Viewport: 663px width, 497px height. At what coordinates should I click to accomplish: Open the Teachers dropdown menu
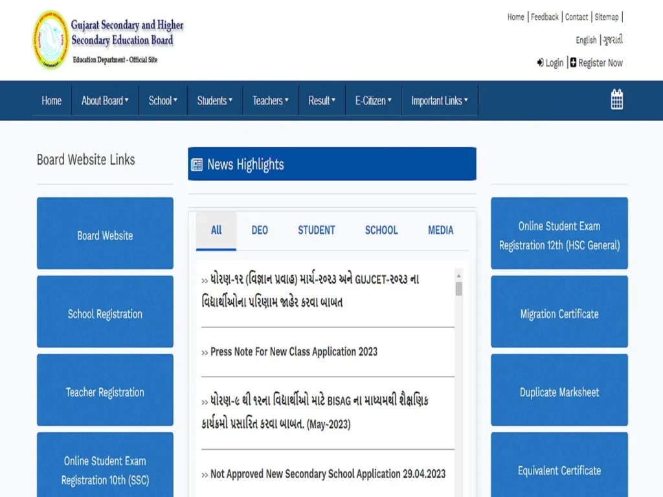271,100
